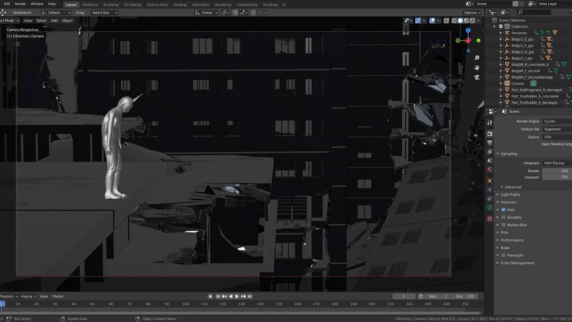Open the Texture properties checker icon
The width and height of the screenshot is (572, 322).
tap(489, 218)
